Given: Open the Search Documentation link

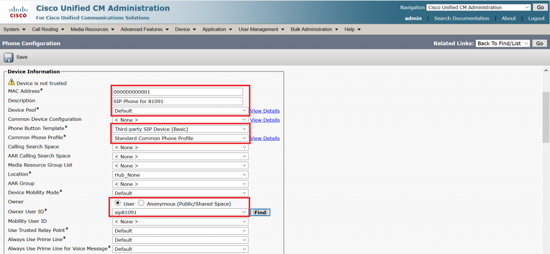Looking at the screenshot, I should [x=461, y=18].
